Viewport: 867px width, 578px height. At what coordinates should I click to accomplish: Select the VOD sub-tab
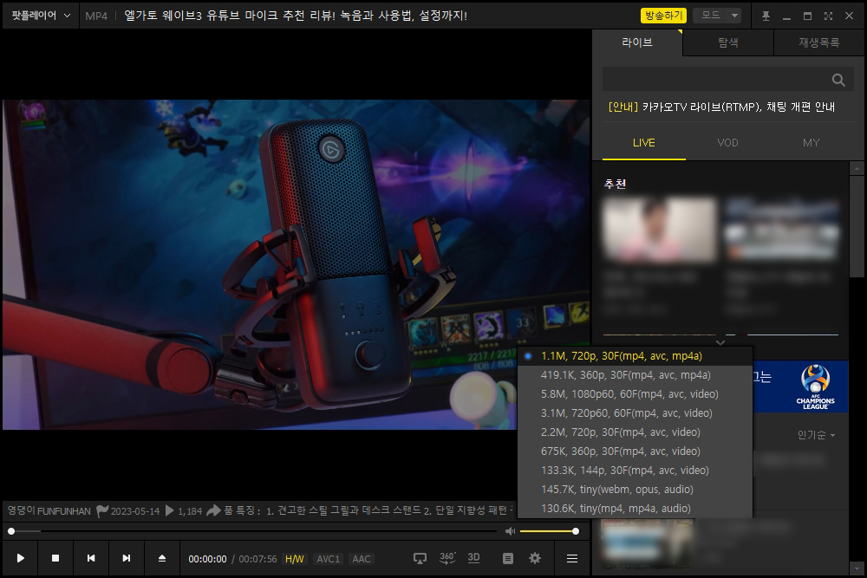[x=727, y=143]
